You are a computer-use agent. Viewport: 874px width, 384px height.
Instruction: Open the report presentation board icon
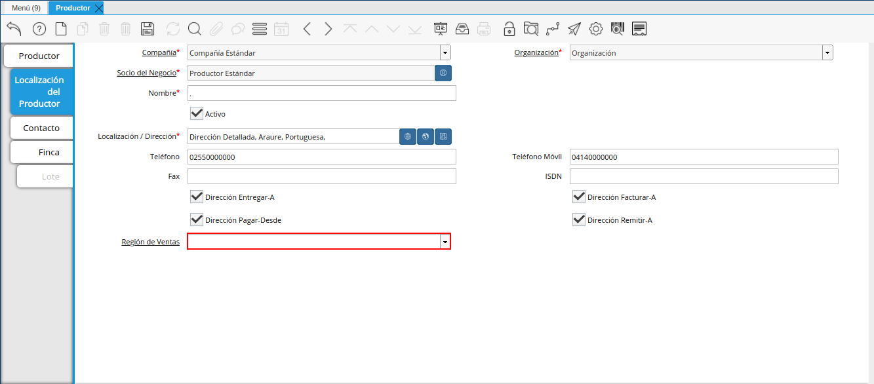pos(441,29)
